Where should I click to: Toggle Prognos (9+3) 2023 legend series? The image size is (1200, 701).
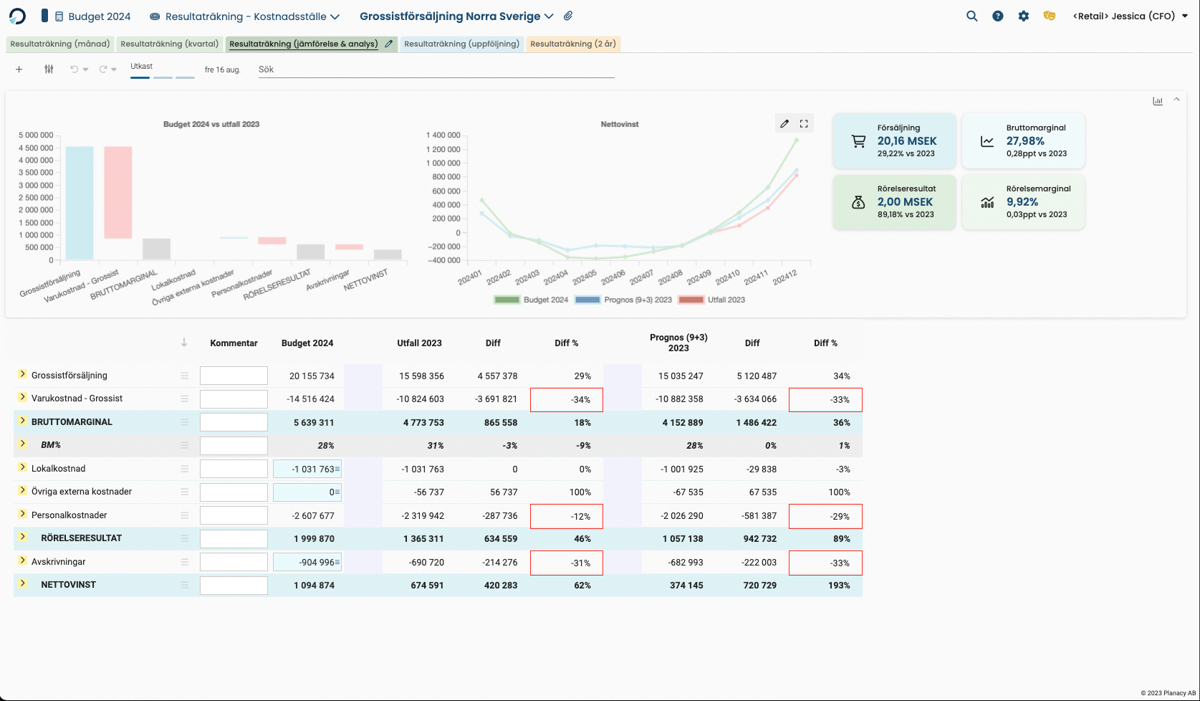pos(623,300)
